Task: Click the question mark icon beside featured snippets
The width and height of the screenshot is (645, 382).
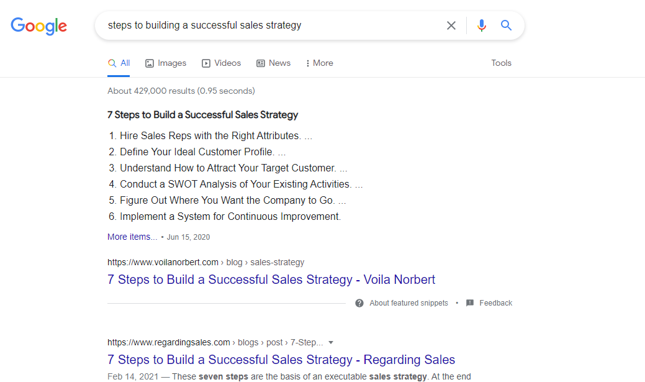Action: coord(359,303)
